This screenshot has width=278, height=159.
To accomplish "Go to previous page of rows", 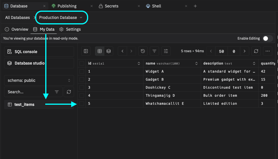I will point(211,51).
